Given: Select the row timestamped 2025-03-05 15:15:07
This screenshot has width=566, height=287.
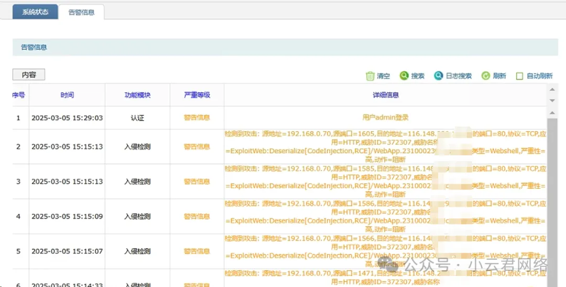Looking at the screenshot, I should (67, 251).
